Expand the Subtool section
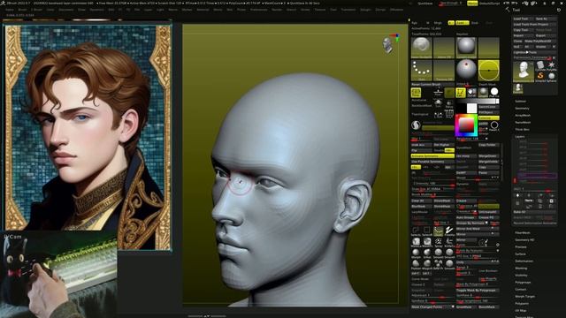Viewport: 566px width, 318px height. click(x=521, y=102)
